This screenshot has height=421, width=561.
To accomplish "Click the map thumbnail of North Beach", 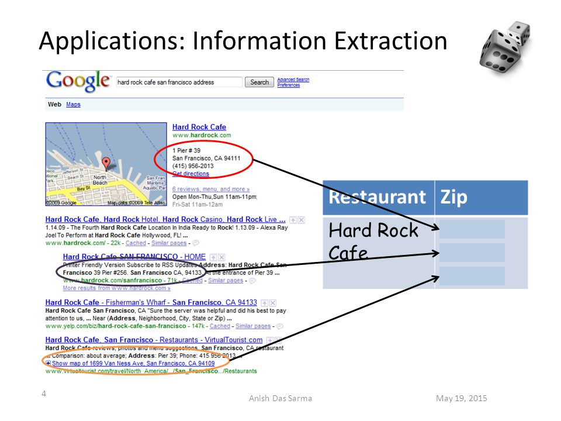I will pos(106,164).
